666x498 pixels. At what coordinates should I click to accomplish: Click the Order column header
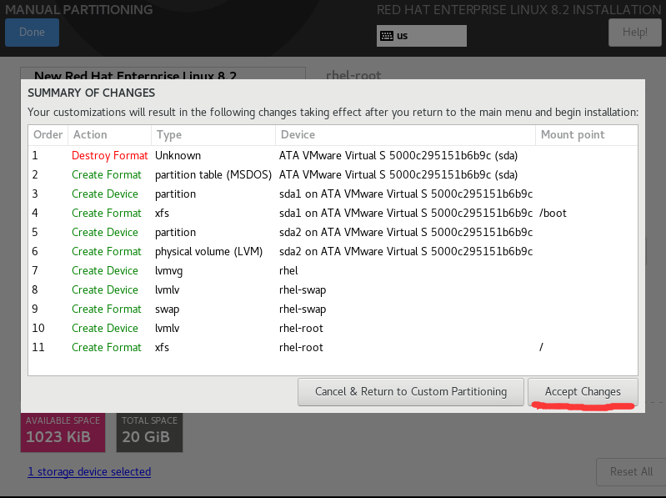click(48, 134)
